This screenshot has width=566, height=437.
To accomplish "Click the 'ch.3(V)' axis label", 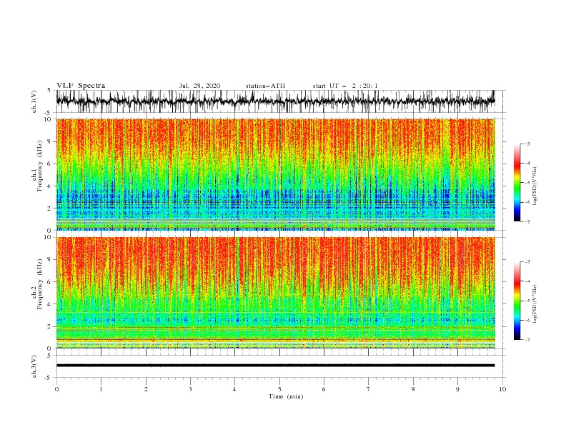I will click(x=34, y=367).
